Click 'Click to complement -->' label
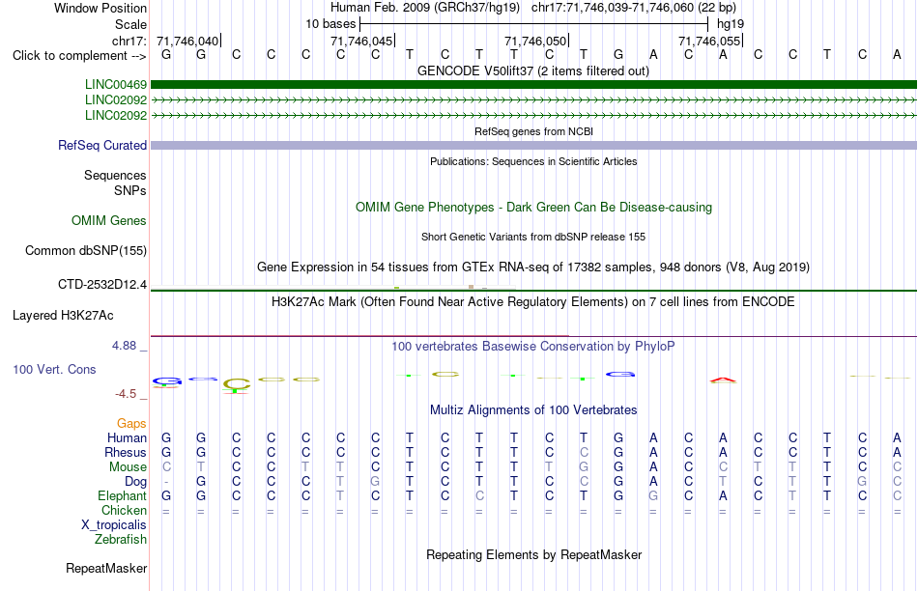The image size is (918, 591). pyautogui.click(x=79, y=56)
